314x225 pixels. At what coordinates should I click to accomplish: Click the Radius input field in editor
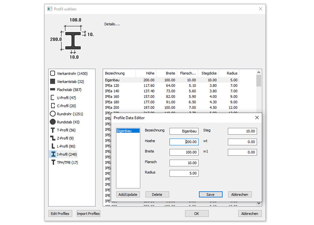point(184,173)
